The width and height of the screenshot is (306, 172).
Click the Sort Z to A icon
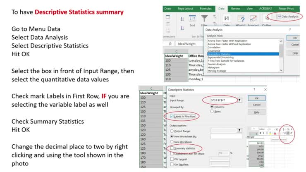[x=182, y=28]
